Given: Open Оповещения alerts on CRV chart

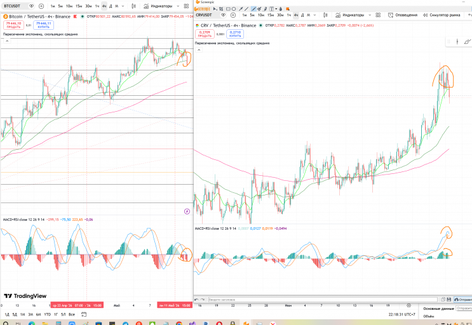Looking at the screenshot, I should (403, 15).
